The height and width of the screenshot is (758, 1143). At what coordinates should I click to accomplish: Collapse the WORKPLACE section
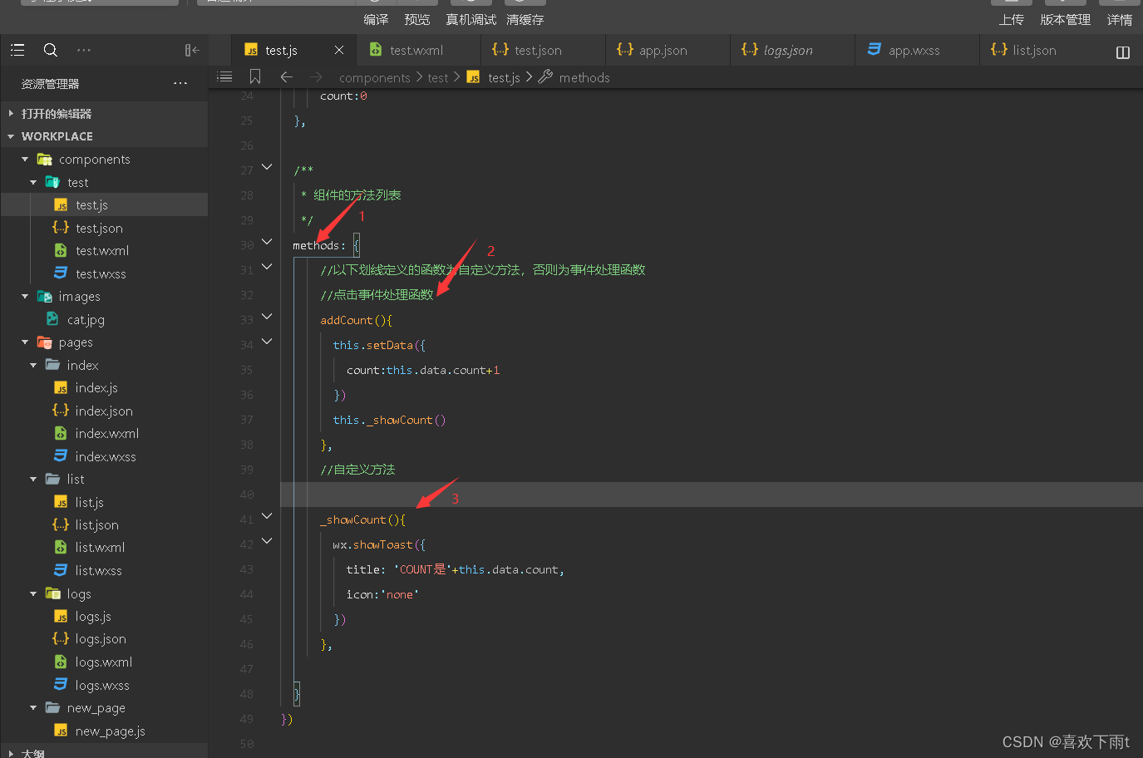(x=104, y=135)
